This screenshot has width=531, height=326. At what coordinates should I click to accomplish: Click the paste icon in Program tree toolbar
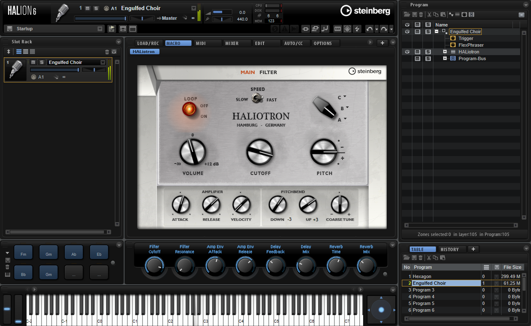coord(443,15)
